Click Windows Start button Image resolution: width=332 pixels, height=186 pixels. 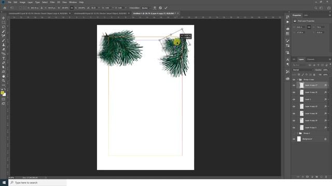[4, 182]
